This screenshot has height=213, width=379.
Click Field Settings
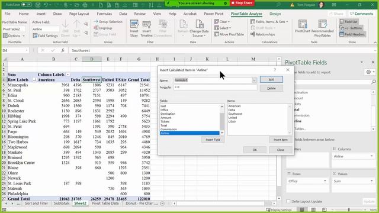coord(46,35)
